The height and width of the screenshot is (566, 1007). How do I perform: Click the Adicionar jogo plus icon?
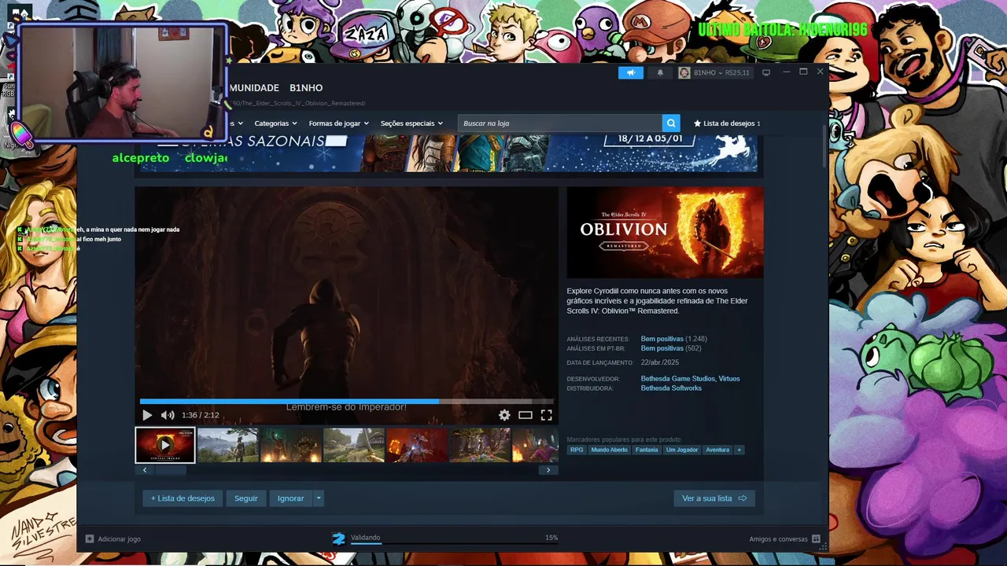[90, 538]
